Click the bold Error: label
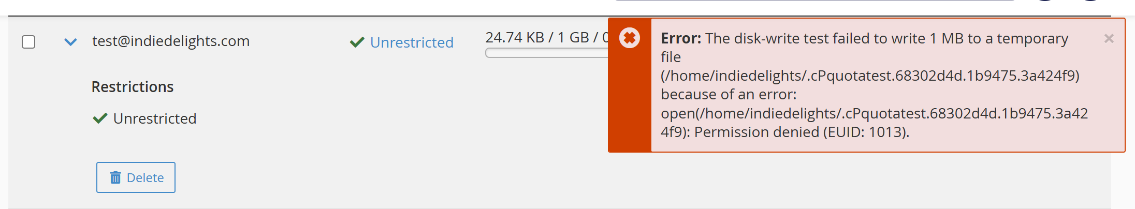 click(x=681, y=38)
